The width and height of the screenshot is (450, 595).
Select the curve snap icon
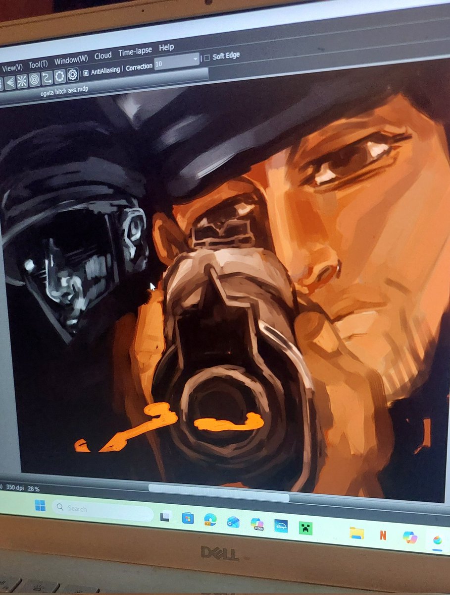47,77
